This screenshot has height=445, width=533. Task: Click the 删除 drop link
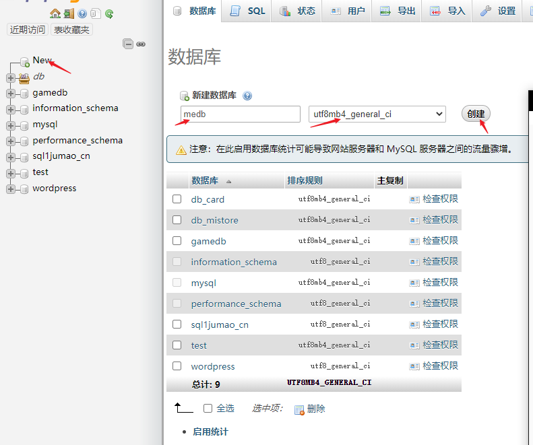(x=316, y=409)
